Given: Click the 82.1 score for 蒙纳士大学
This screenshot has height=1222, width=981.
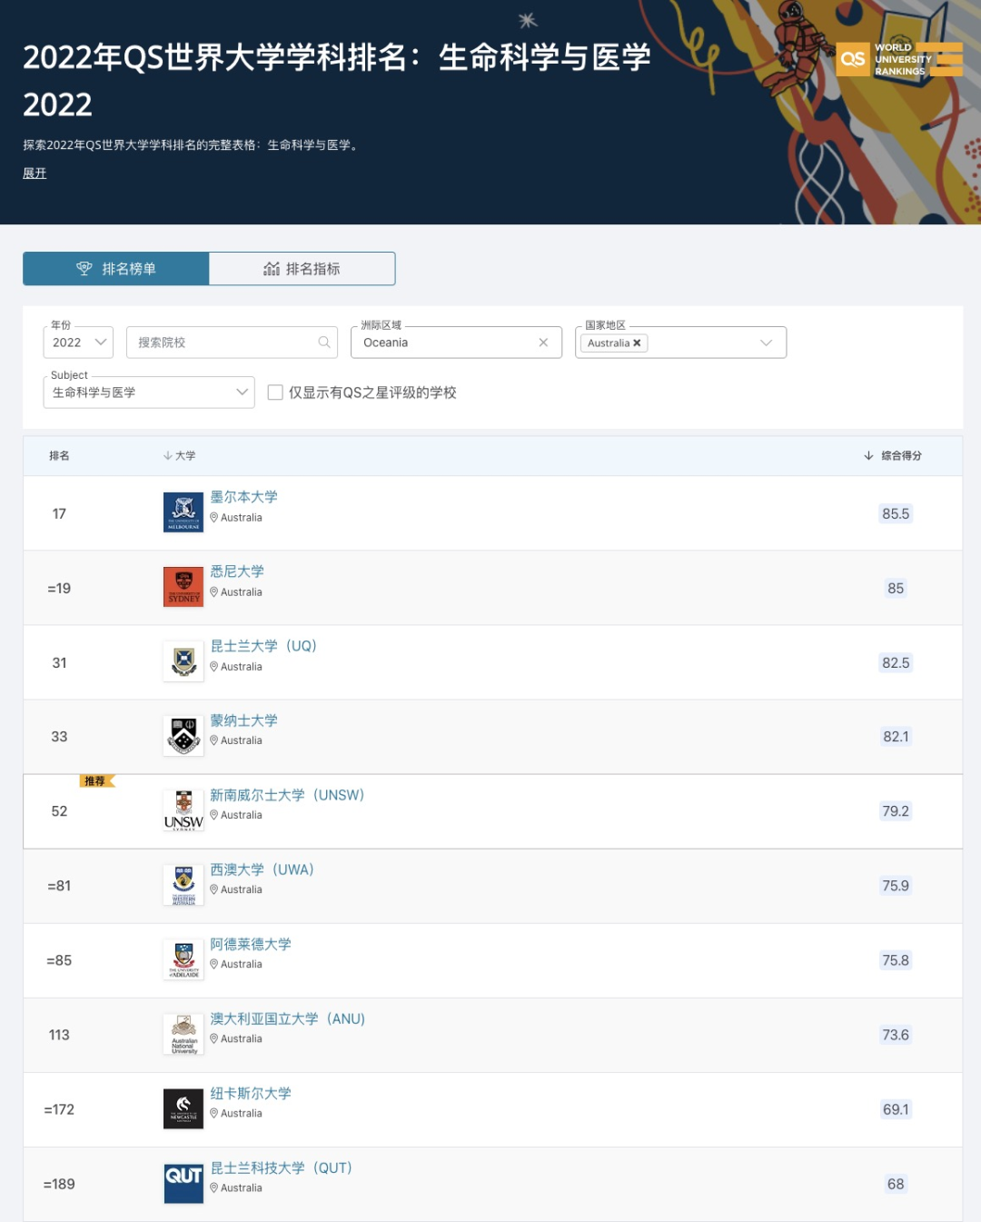Looking at the screenshot, I should pyautogui.click(x=896, y=737).
